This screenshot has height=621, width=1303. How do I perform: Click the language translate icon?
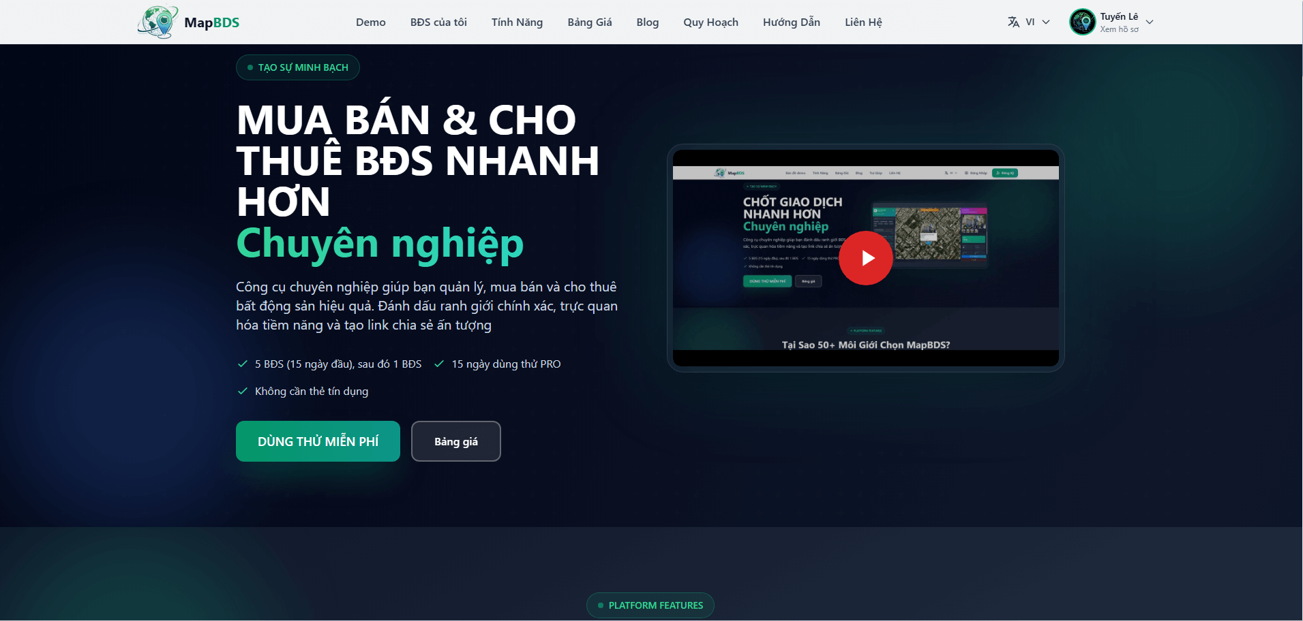tap(1013, 22)
